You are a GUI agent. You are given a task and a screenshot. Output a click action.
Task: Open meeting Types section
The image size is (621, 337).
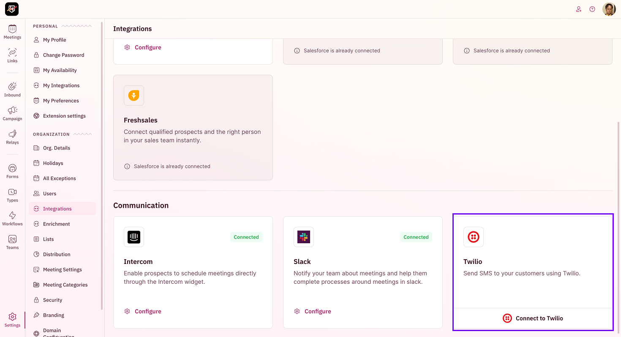coord(12,195)
